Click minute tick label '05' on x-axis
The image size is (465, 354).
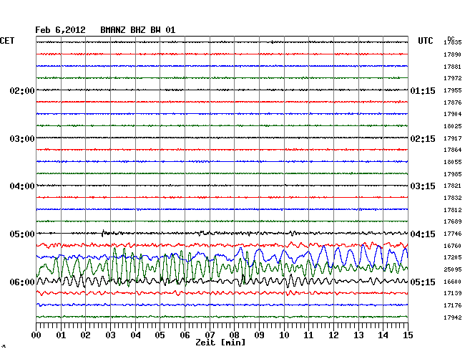(x=160, y=335)
